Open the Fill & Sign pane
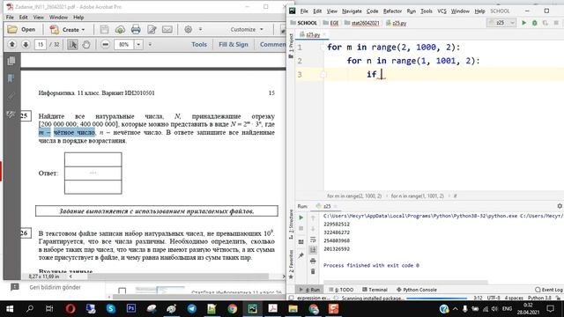 [234, 45]
